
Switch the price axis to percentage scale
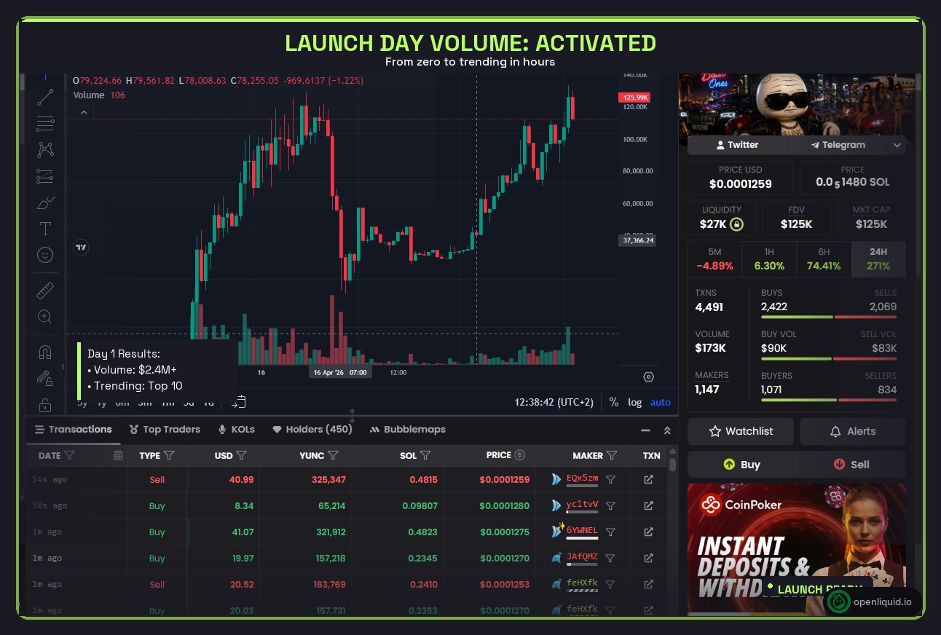[x=614, y=402]
